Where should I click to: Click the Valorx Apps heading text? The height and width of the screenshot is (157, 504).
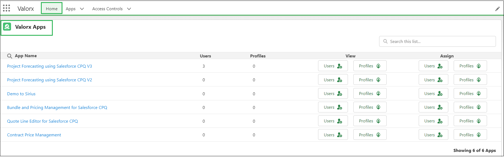click(30, 27)
